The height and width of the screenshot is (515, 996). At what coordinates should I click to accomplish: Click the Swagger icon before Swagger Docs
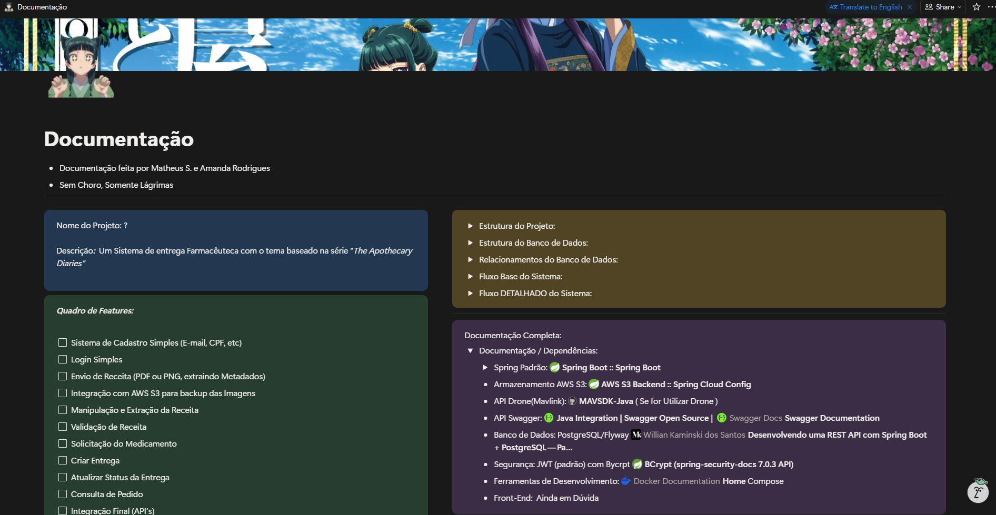[722, 418]
